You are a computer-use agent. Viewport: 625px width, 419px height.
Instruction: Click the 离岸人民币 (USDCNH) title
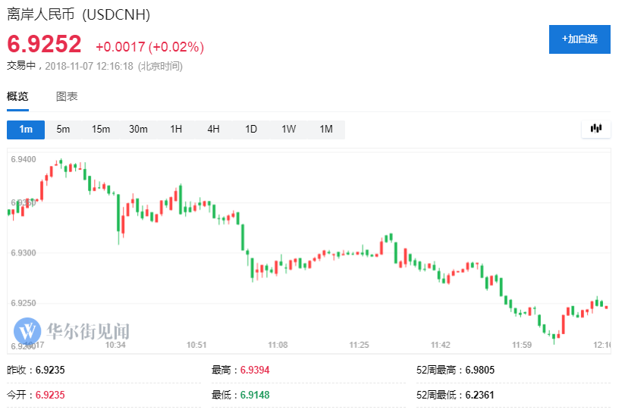coord(78,14)
